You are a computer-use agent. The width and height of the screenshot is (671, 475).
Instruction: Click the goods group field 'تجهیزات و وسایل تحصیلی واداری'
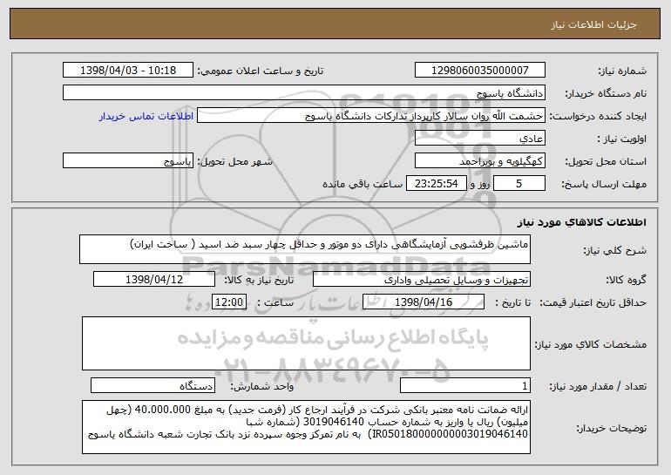coord(422,280)
